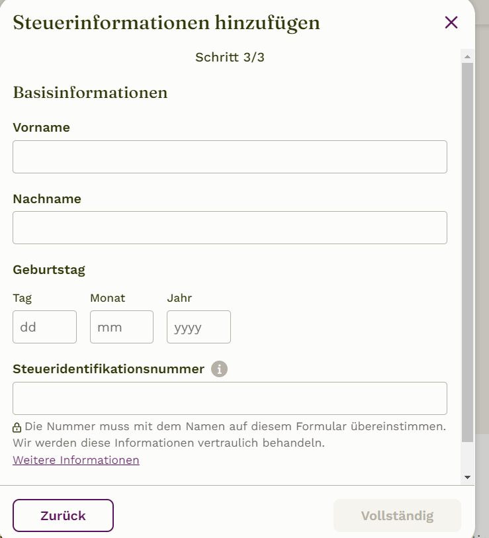
Task: Open the Steueridentifikationsnummer info icon
Action: click(x=219, y=369)
